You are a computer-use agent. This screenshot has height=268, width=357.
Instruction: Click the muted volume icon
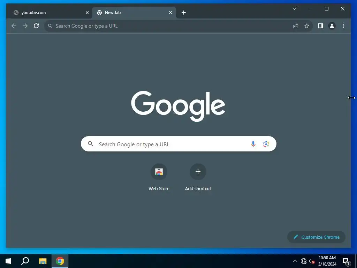(312, 261)
